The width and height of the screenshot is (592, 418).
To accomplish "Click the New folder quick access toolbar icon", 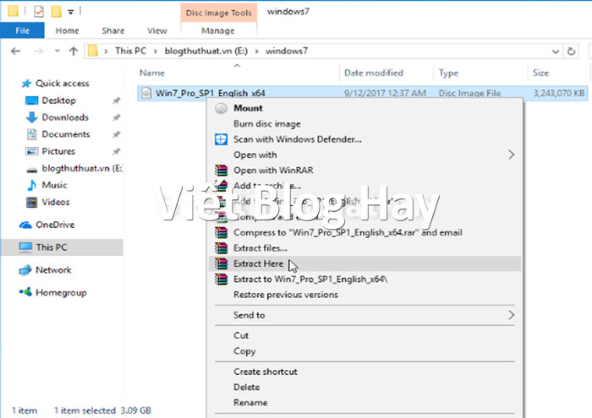I will point(57,12).
